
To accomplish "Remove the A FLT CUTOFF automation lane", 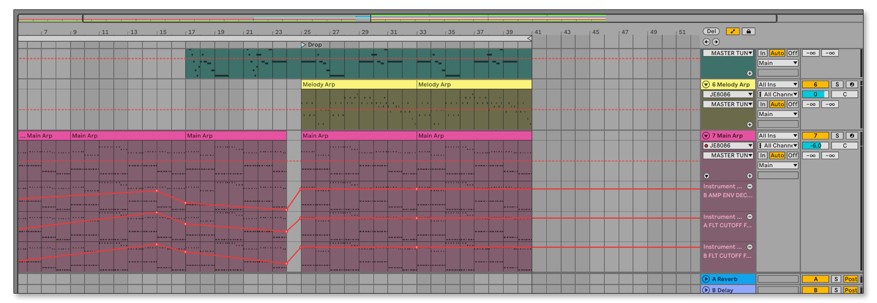I will [x=749, y=217].
